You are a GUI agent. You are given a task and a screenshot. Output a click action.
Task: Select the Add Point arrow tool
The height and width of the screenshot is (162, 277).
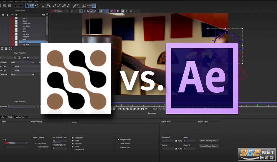tap(36, 6)
